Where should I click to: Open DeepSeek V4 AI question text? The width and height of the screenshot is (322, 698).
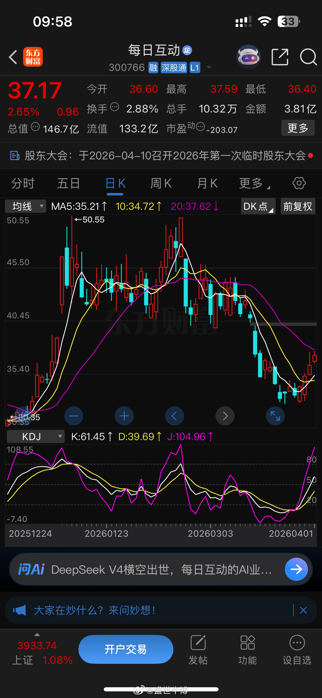click(x=162, y=570)
